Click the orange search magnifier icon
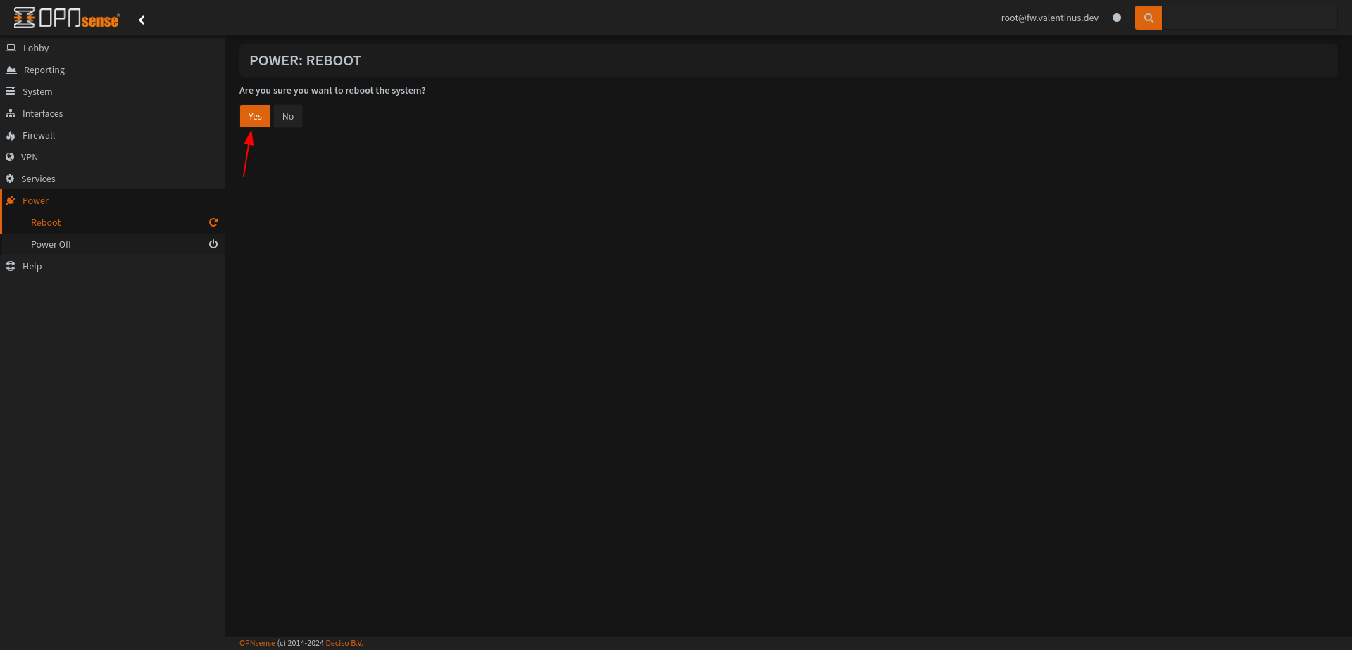 point(1148,18)
